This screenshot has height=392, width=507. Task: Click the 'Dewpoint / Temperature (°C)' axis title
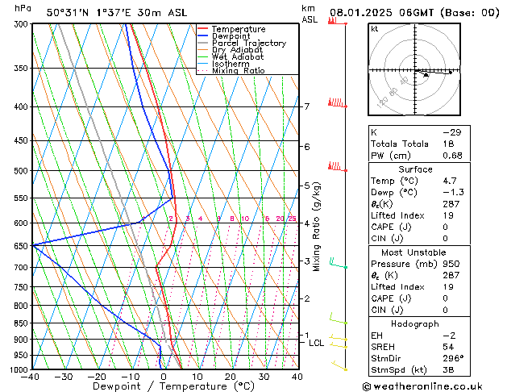pos(173,386)
